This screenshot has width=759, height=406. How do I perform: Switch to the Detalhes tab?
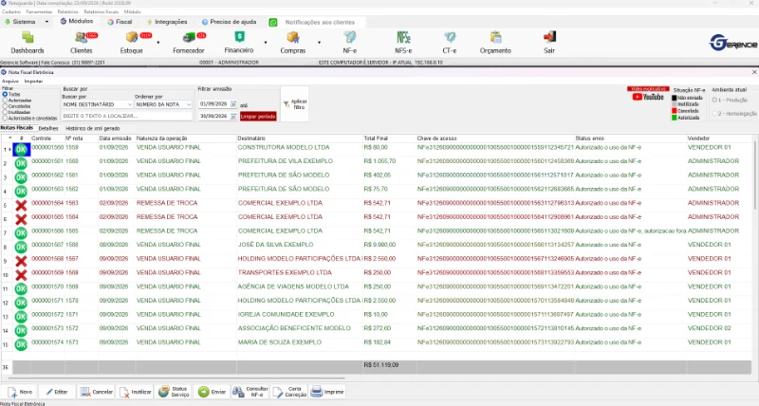point(48,128)
